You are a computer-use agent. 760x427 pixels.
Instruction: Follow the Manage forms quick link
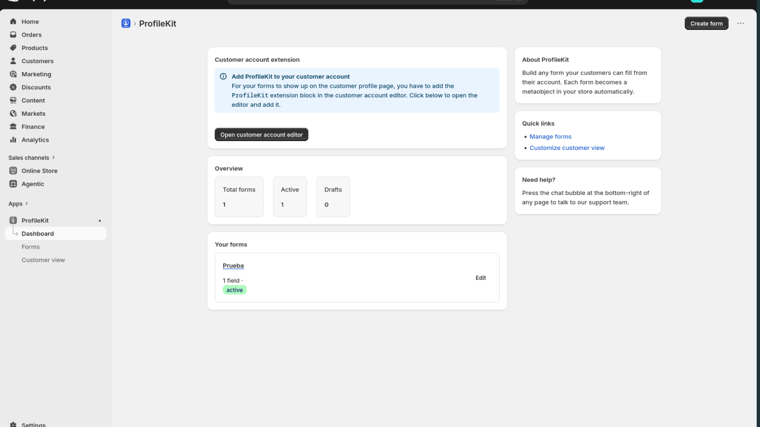point(551,137)
